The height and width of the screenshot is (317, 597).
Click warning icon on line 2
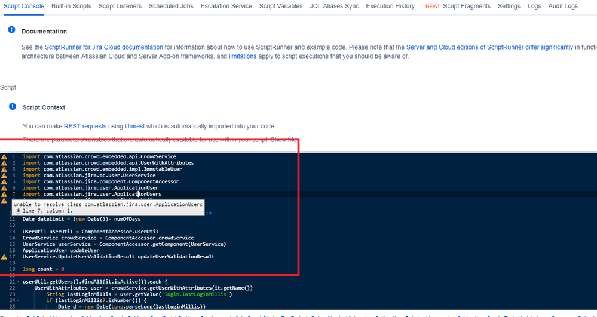coord(4,163)
